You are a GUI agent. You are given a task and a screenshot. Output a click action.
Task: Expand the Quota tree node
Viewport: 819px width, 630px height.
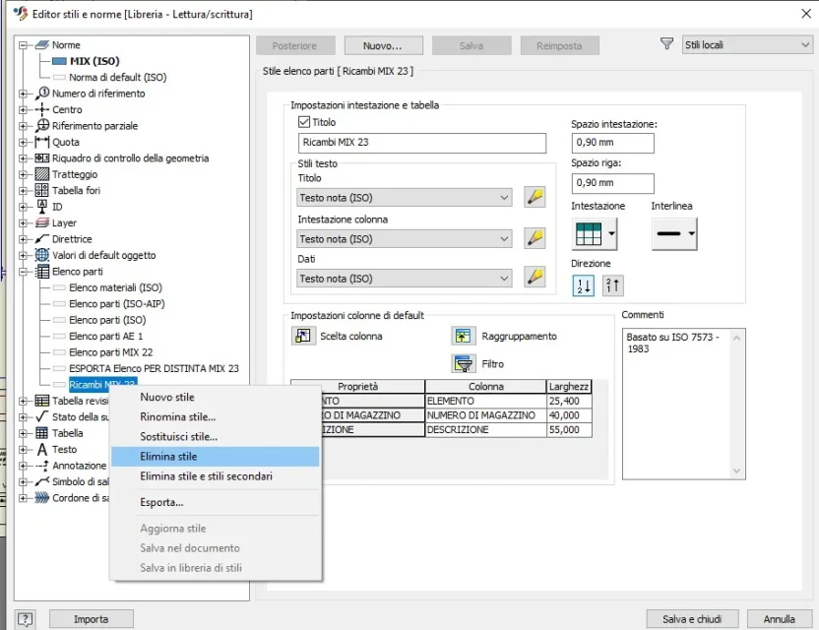pyautogui.click(x=23, y=142)
